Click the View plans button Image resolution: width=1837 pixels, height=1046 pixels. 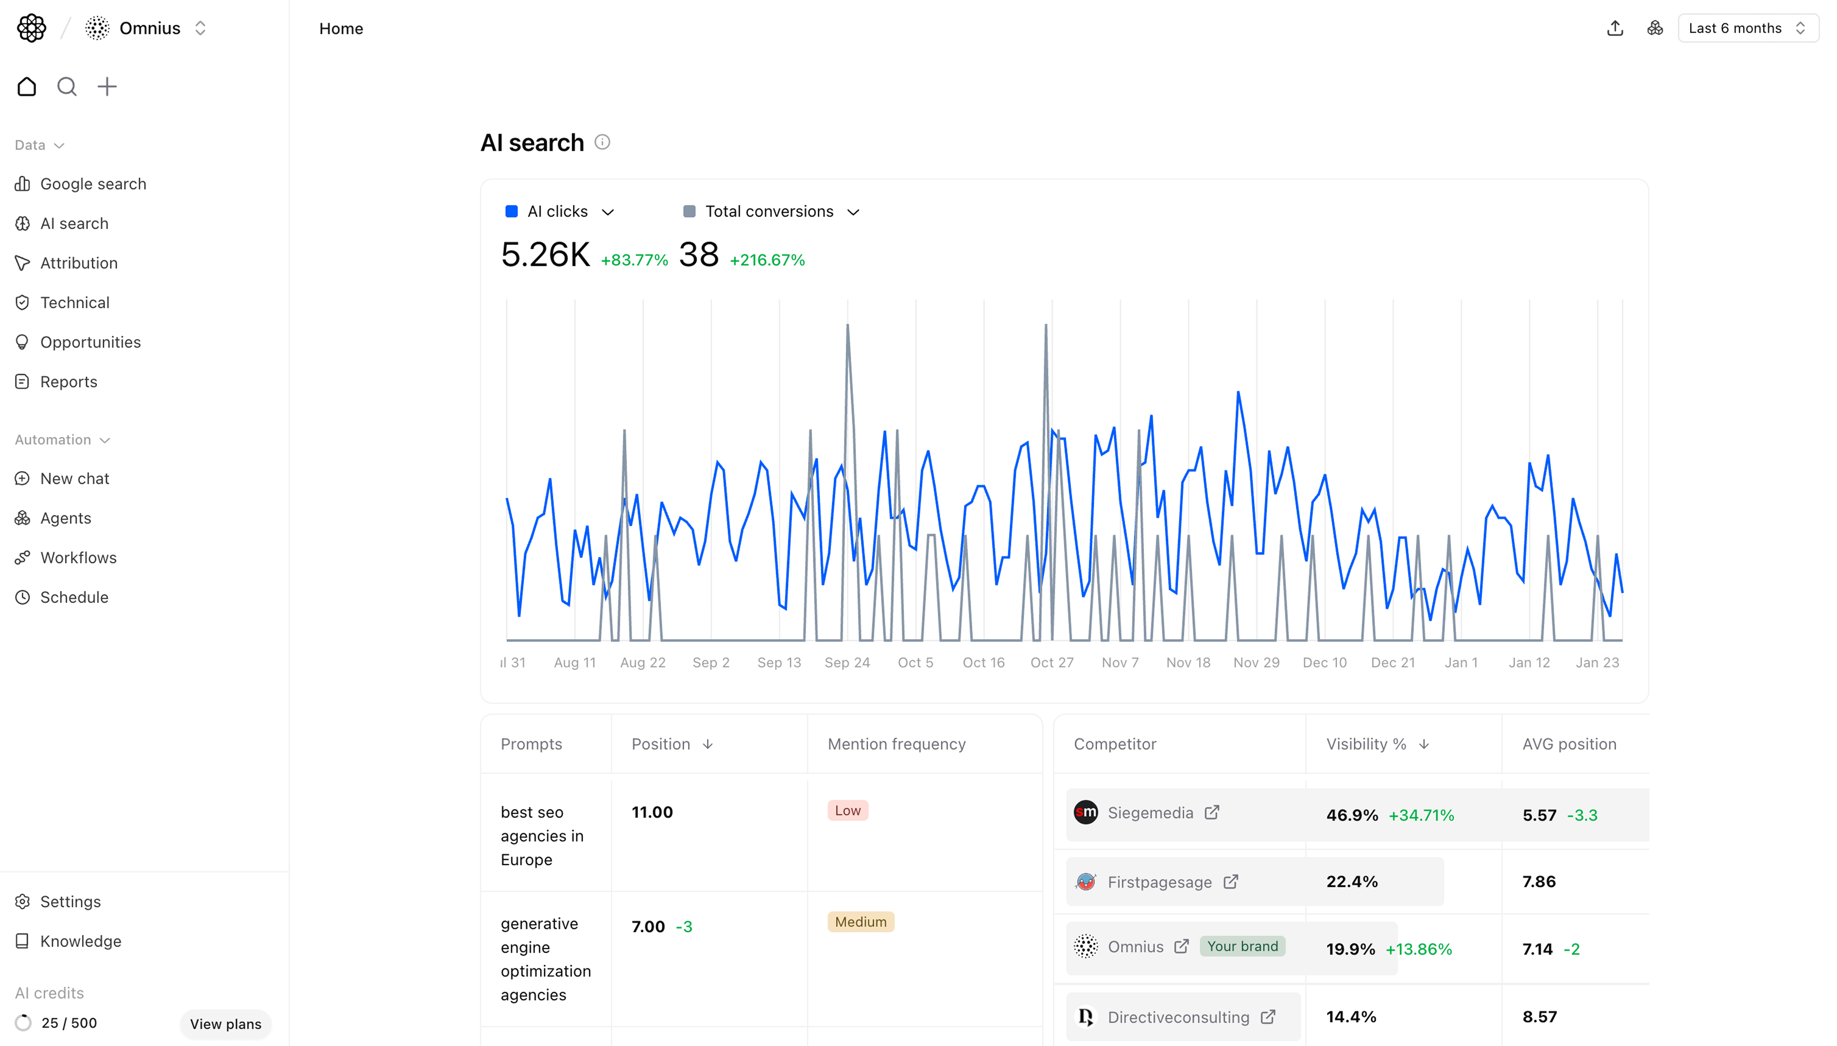click(x=225, y=1024)
